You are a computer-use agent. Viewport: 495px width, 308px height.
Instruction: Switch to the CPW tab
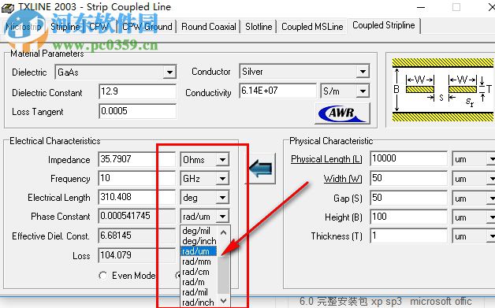click(x=99, y=27)
